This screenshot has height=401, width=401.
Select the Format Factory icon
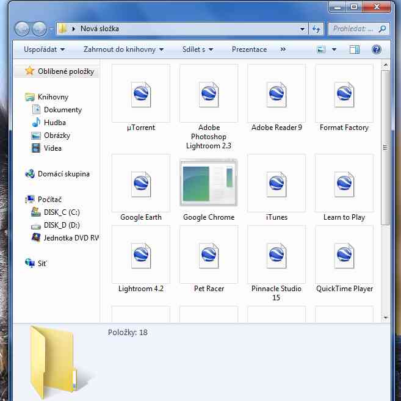click(x=344, y=94)
